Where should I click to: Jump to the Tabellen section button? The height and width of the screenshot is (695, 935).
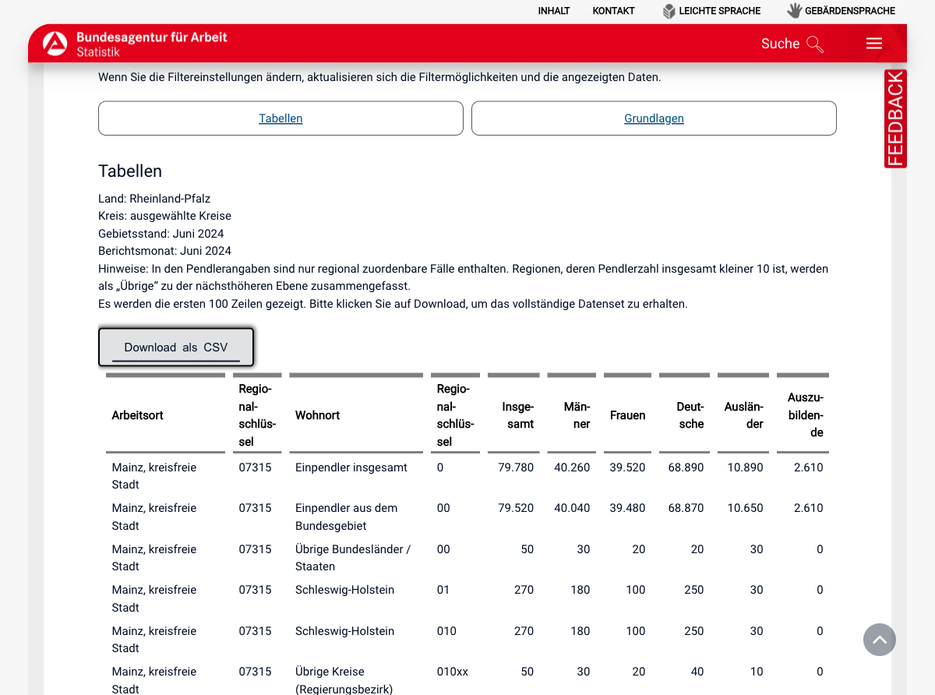click(280, 118)
